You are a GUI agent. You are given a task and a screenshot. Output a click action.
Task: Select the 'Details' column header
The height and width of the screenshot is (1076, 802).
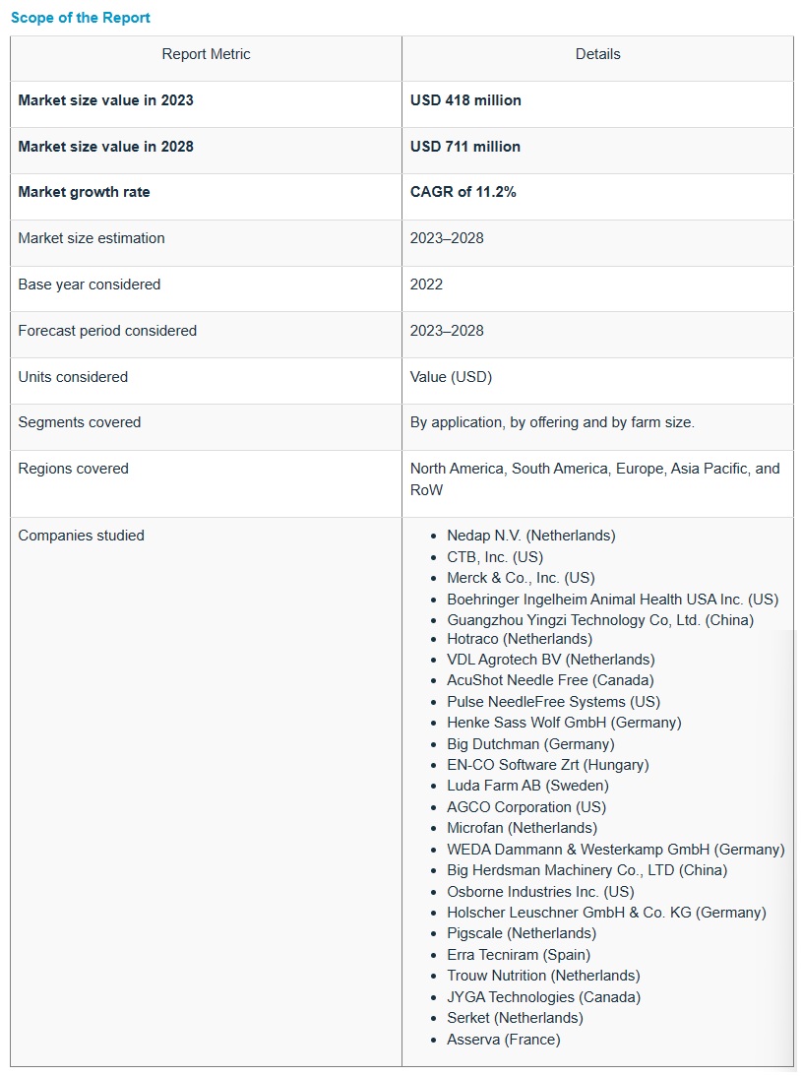(x=597, y=55)
